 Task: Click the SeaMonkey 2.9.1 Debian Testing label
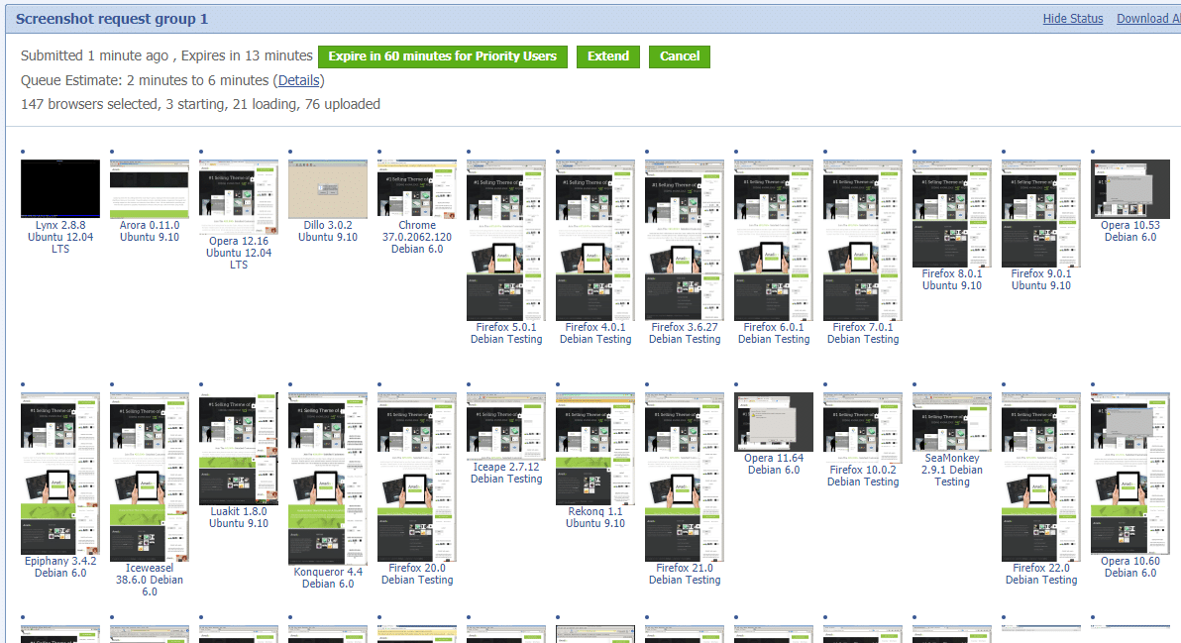tap(952, 470)
